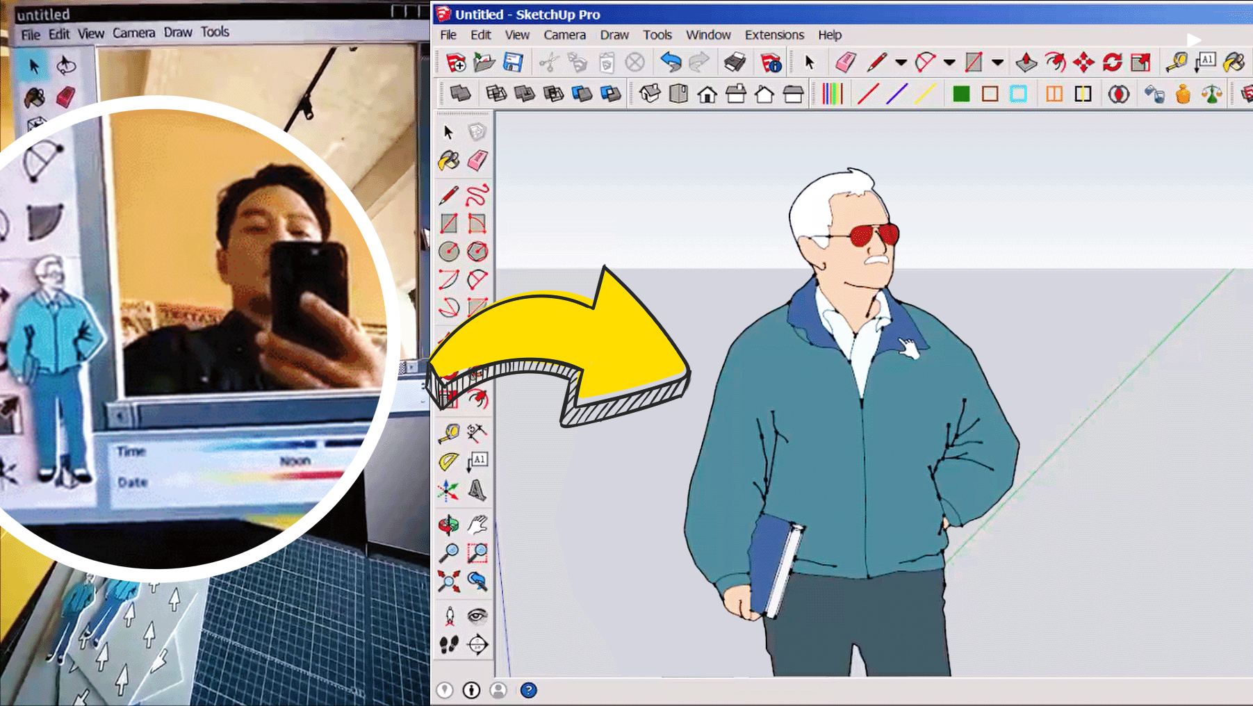Screen dimensions: 1253x706
Task: Select the 3D Text tool
Action: click(477, 491)
